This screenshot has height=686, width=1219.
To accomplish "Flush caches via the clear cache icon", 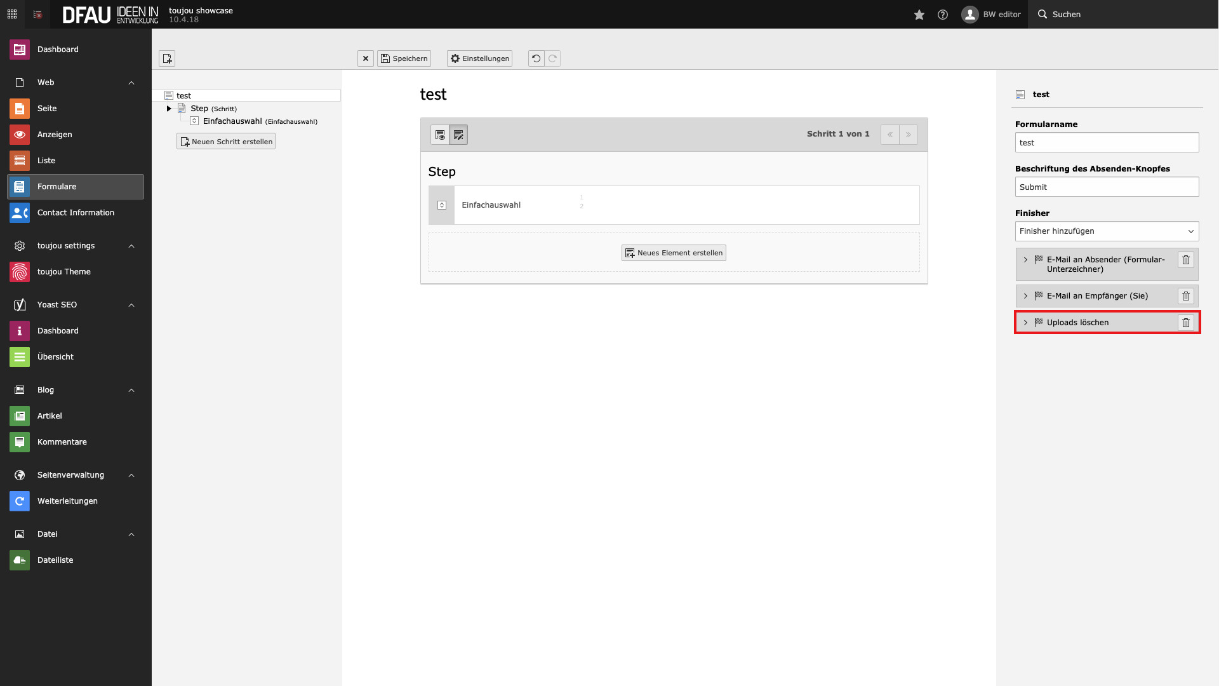I will coord(37,14).
